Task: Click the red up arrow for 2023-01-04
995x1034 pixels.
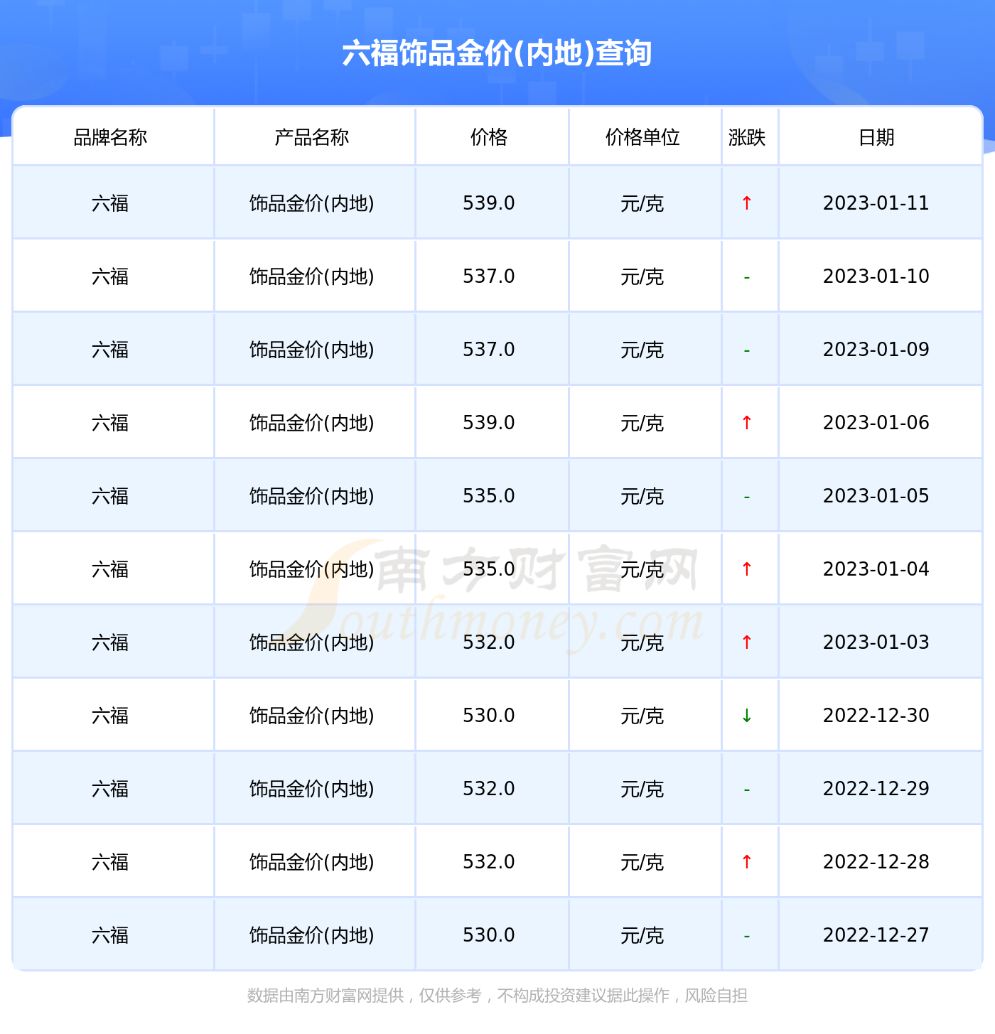Action: point(747,569)
